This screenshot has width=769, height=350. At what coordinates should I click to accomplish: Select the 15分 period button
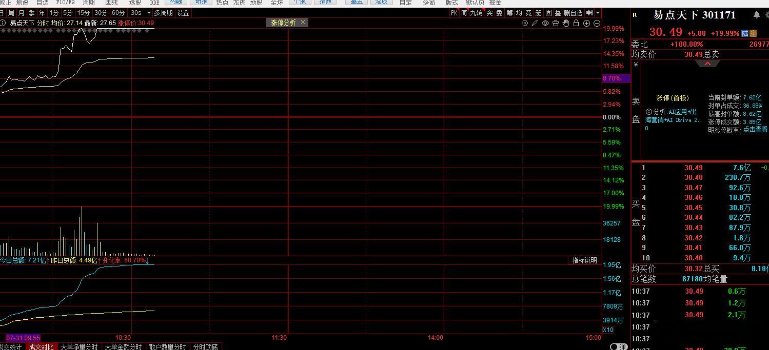tap(84, 13)
